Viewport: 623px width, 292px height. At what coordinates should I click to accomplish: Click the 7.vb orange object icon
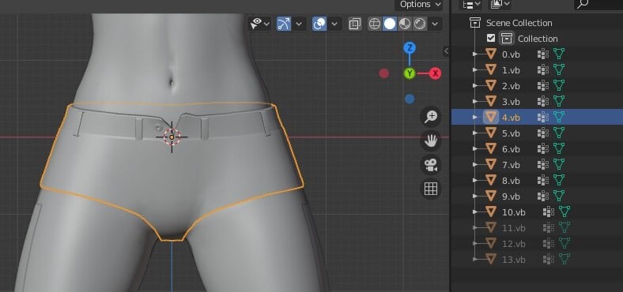point(491,164)
